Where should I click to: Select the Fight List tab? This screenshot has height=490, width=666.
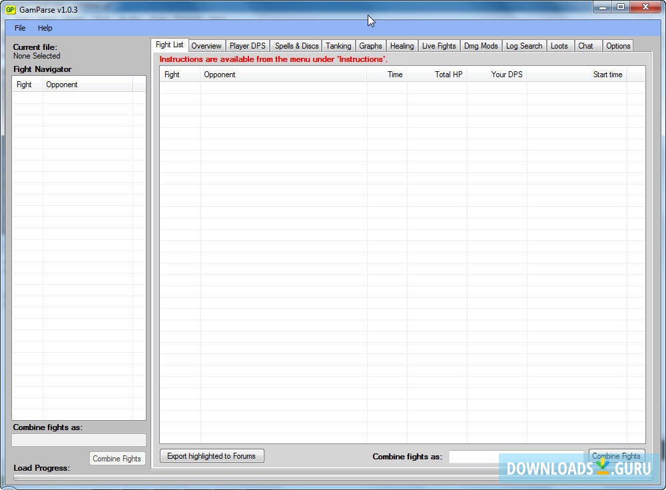click(x=169, y=45)
